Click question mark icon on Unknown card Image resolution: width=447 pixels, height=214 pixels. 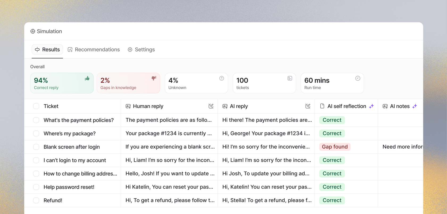tap(222, 78)
